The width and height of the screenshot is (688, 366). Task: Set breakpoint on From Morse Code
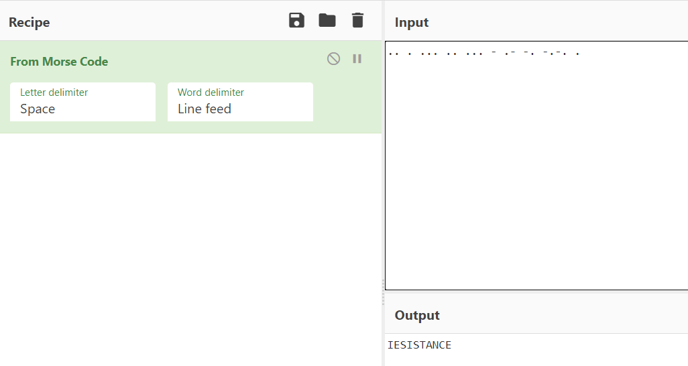point(357,58)
